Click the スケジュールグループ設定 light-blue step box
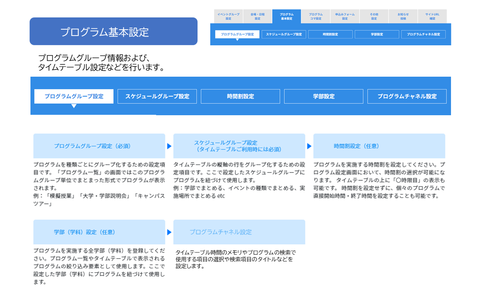Viewport: 484px width, 305px height. (239, 146)
